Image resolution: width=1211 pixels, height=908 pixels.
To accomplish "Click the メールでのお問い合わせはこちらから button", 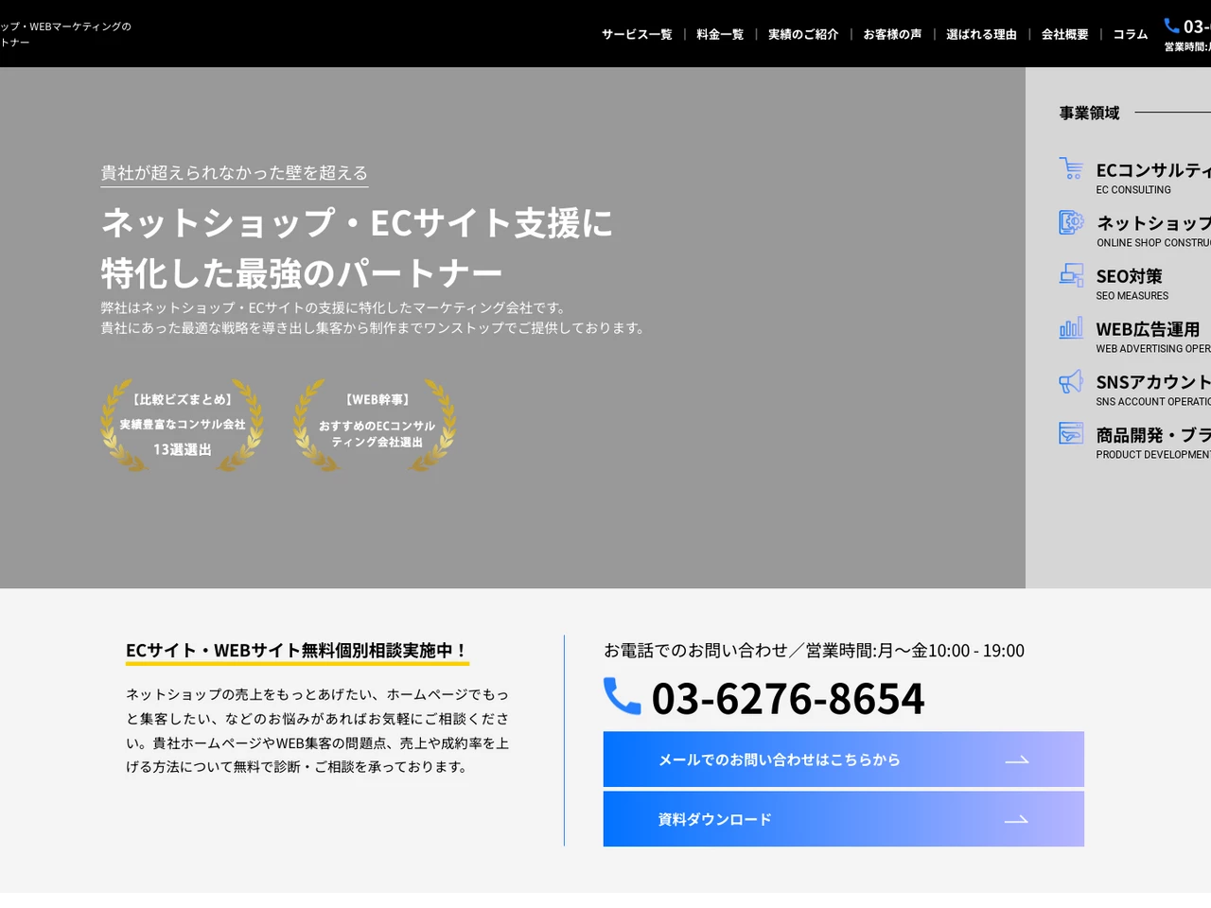I will click(843, 759).
